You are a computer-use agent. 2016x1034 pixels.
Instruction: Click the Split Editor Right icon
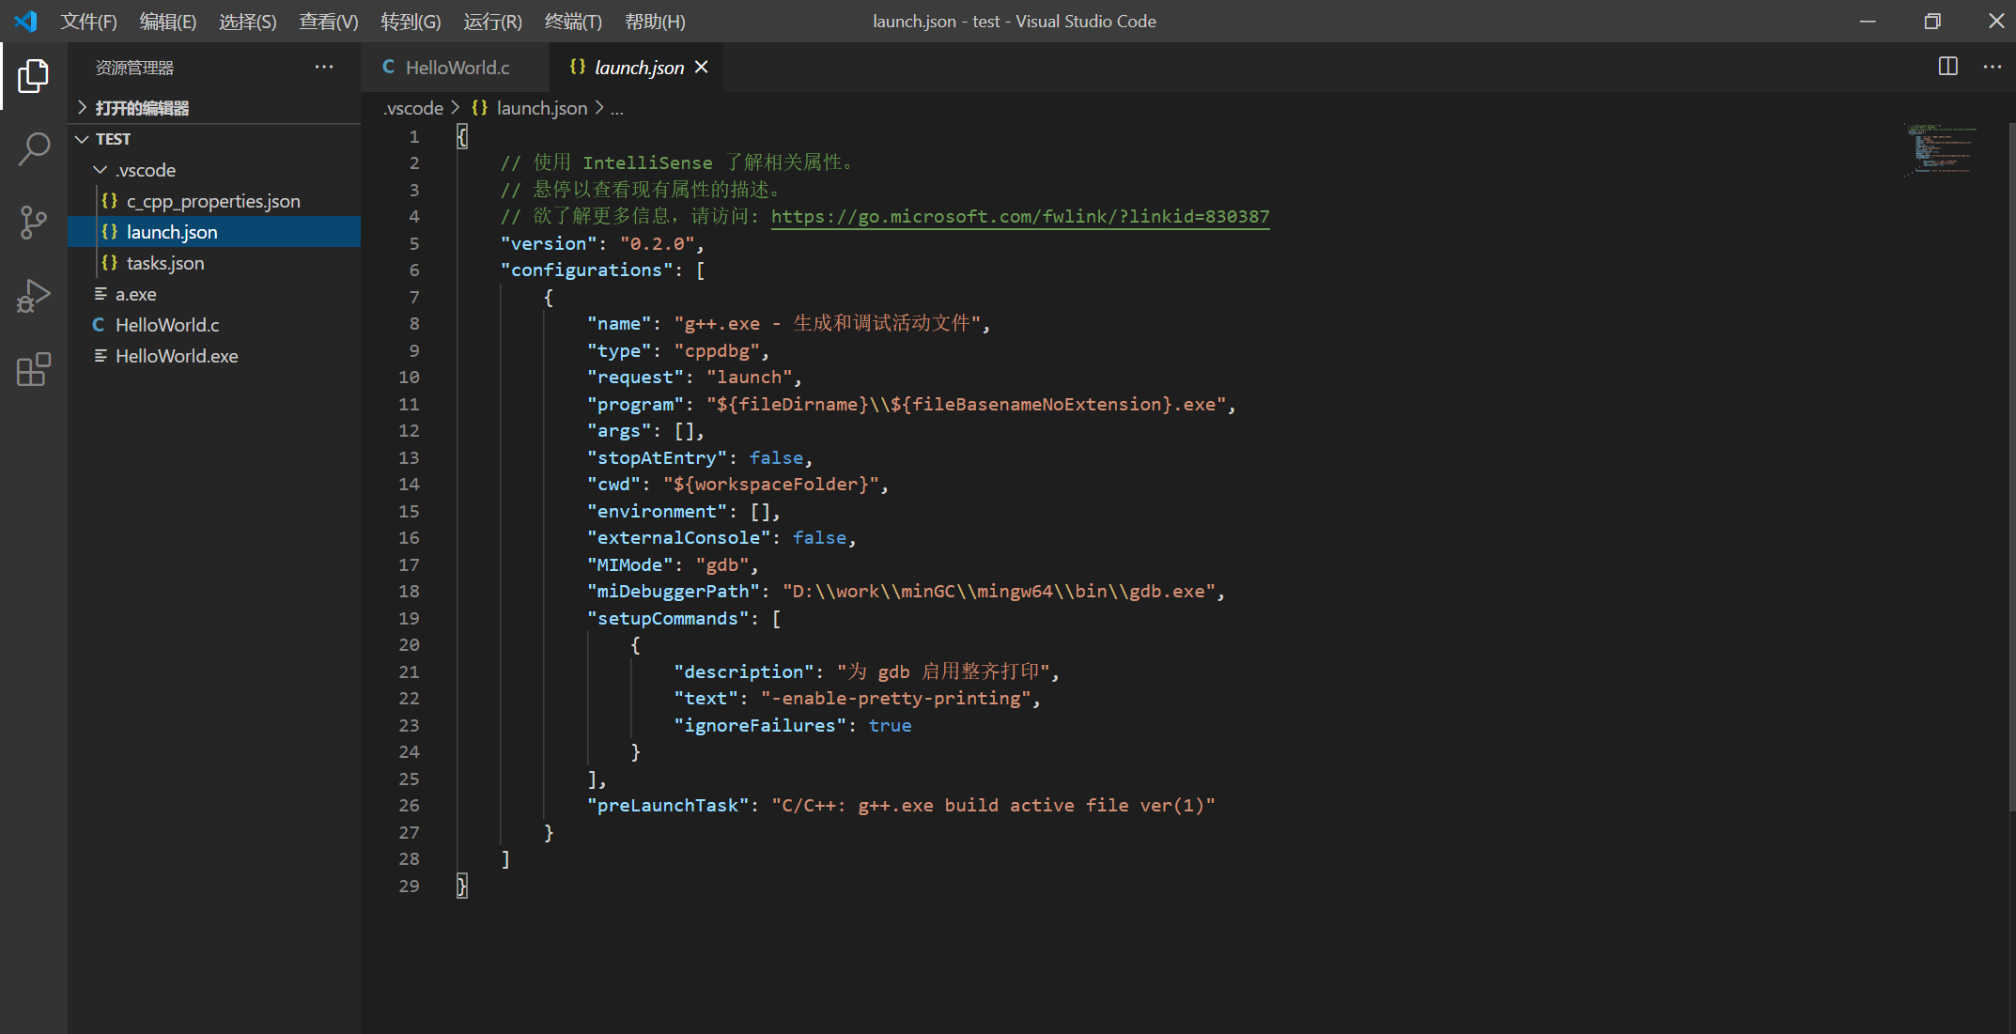(1947, 67)
